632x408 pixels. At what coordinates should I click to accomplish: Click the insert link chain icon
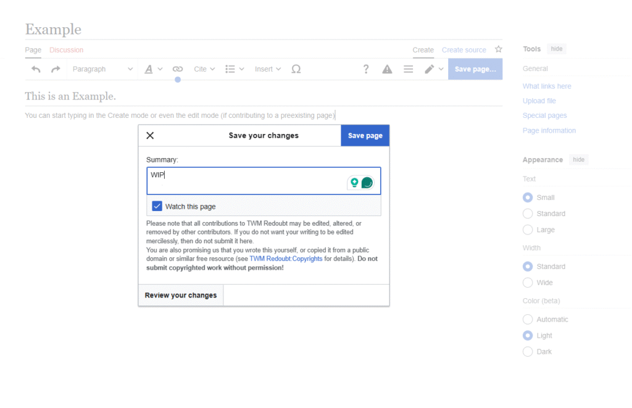178,69
